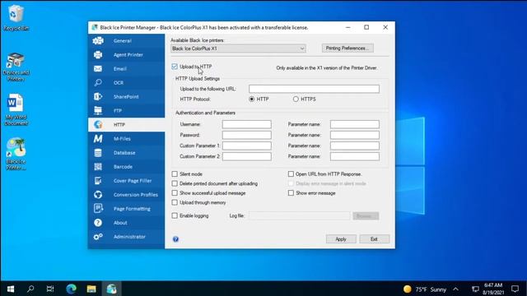Check Open URL from HTTP Response

tap(291, 173)
